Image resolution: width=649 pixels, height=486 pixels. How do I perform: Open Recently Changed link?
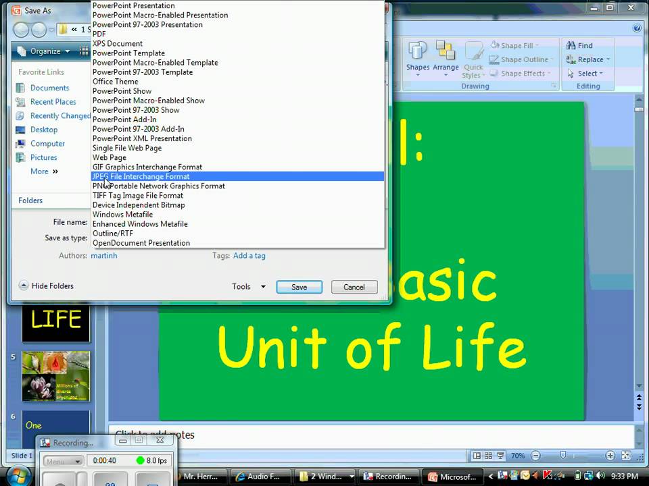coord(53,115)
